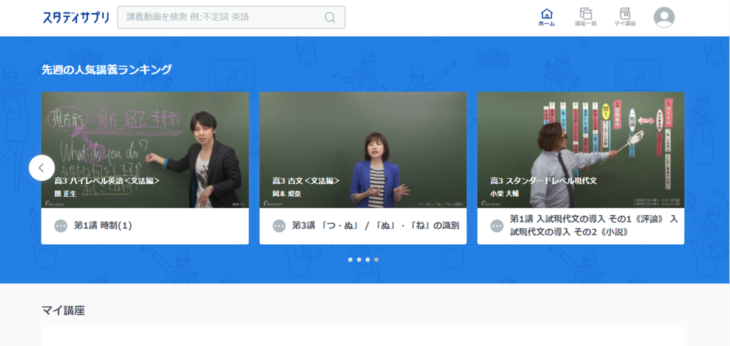730x346 pixels.
Task: Click teacher name 小柴 大輔
Action: click(x=504, y=194)
